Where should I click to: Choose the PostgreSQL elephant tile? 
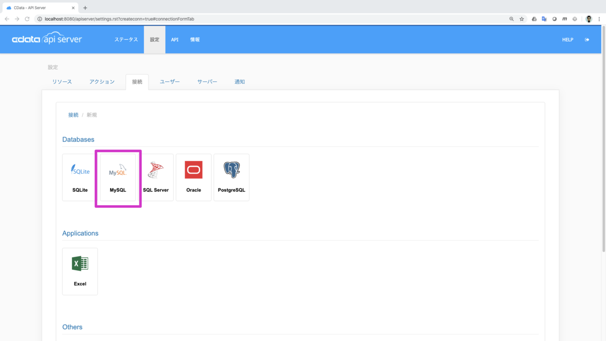tap(231, 177)
